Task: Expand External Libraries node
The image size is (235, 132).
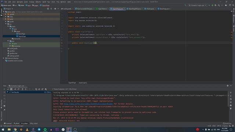Action: [3, 58]
